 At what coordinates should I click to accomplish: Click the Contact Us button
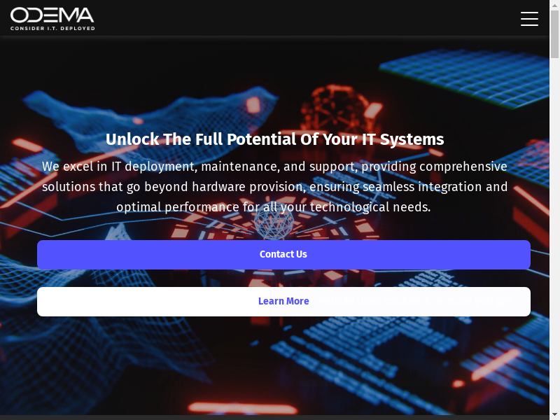pyautogui.click(x=283, y=255)
